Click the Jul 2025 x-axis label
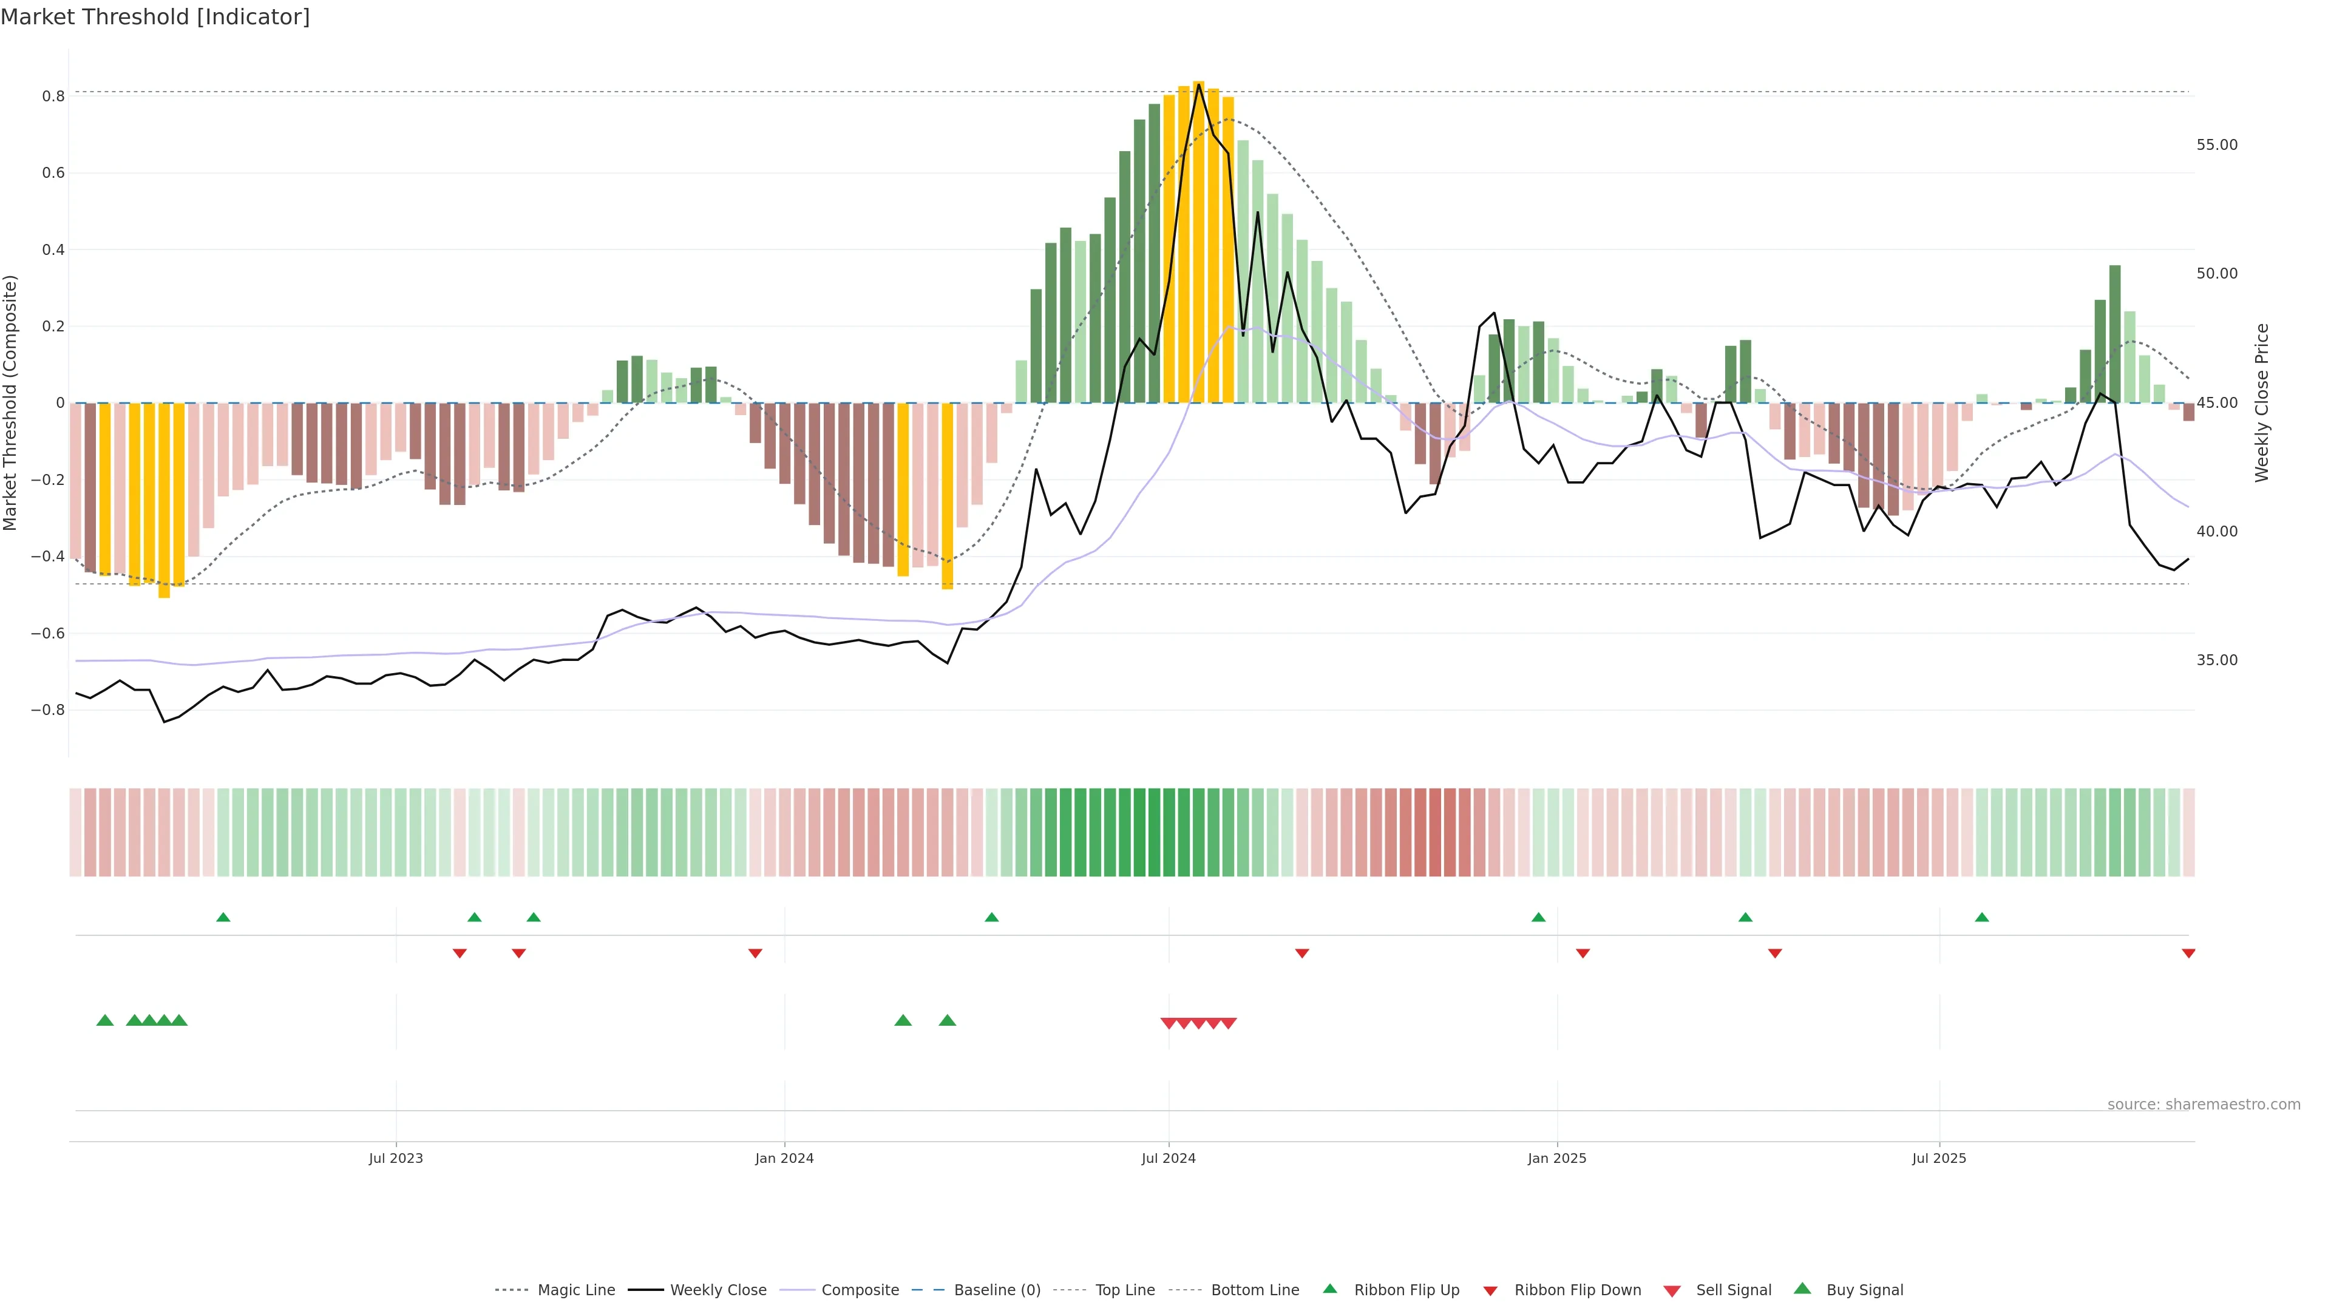 [1938, 1158]
